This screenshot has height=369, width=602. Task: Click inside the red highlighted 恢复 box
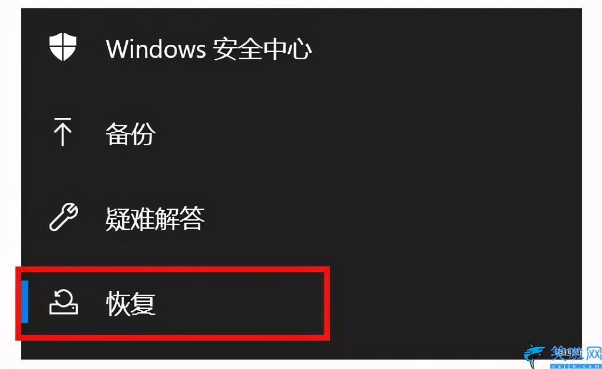(x=173, y=303)
